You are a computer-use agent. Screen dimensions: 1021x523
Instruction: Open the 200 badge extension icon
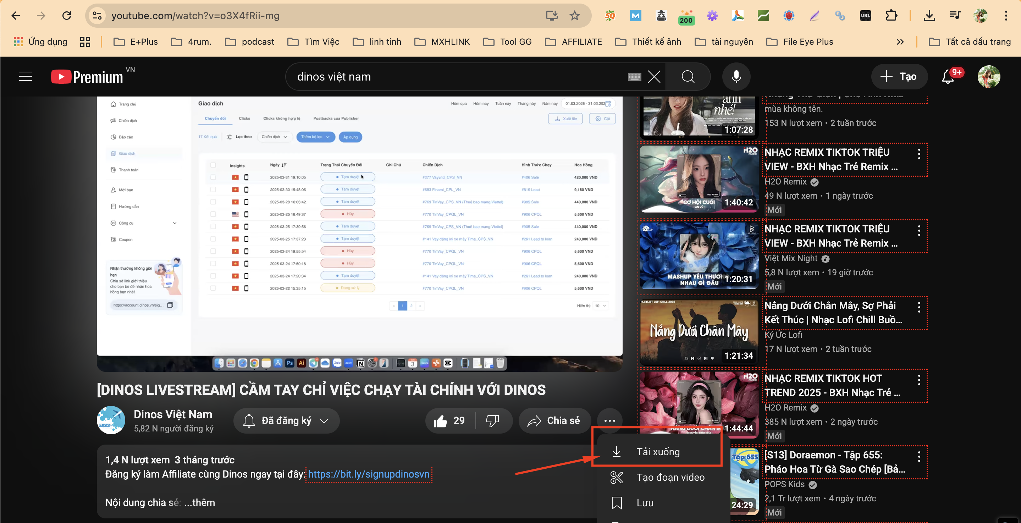tap(686, 17)
